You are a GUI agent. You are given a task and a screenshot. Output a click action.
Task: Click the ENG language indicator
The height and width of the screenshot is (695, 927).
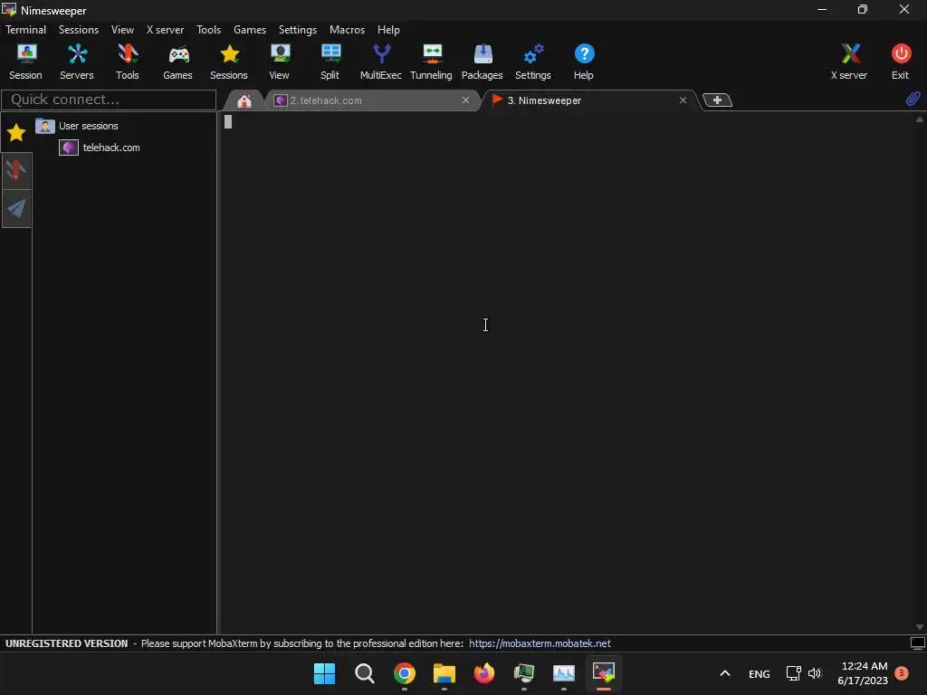pyautogui.click(x=760, y=673)
